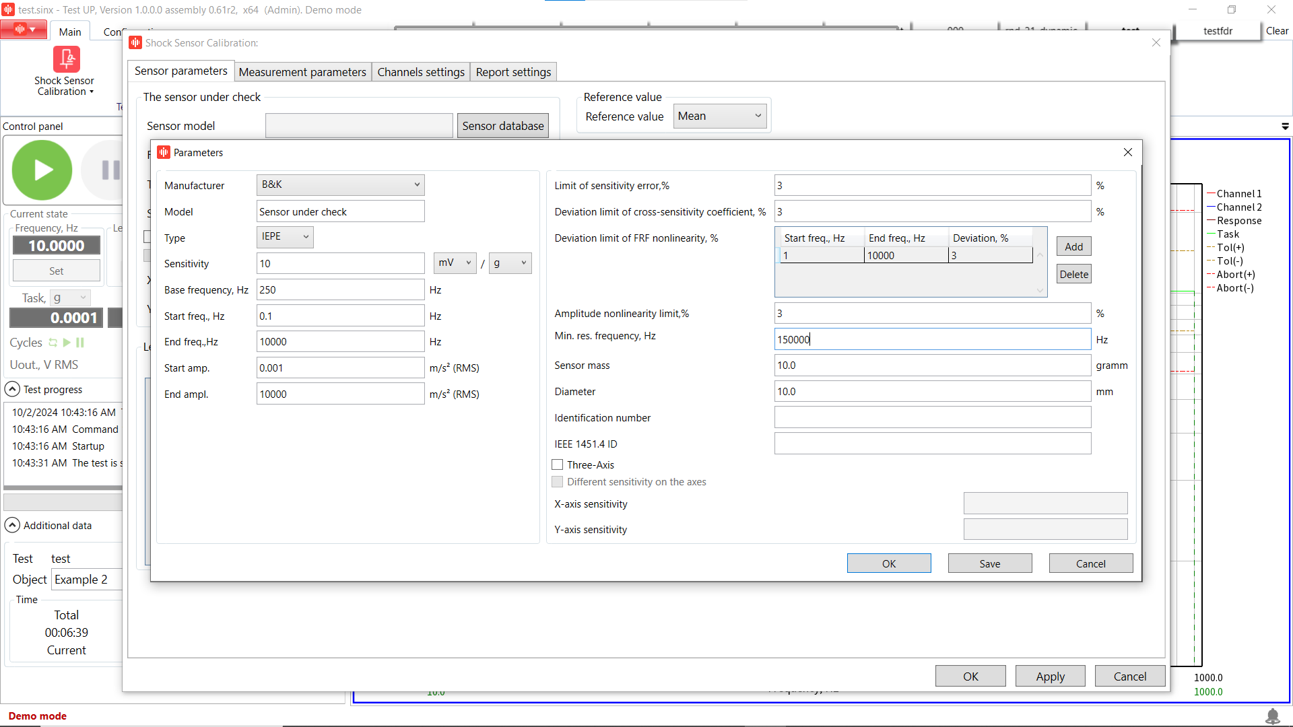Viewport: 1293px width, 727px height.
Task: Click the Model input field
Action: 340,211
